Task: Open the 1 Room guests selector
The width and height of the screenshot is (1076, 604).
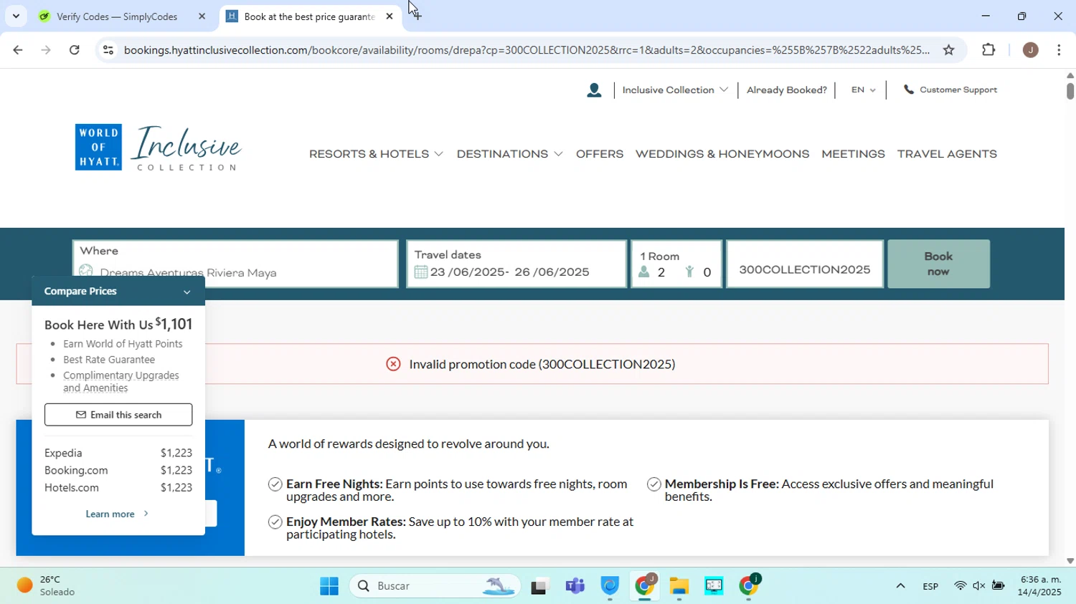Action: (x=676, y=264)
